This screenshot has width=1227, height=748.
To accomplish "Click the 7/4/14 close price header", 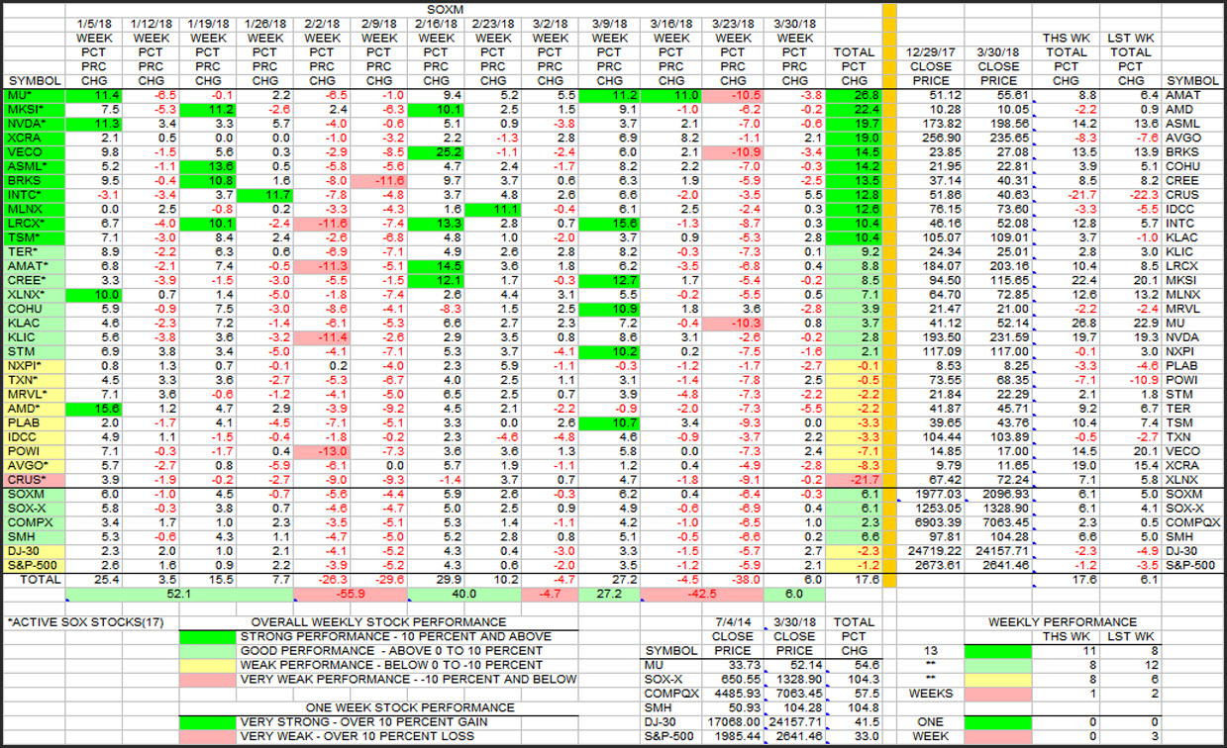I will 733,623.
